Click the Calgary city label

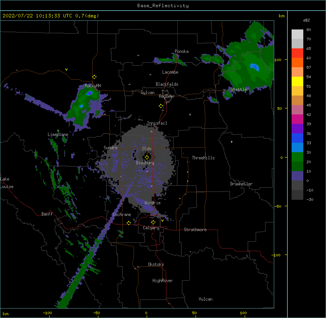pyautogui.click(x=151, y=228)
